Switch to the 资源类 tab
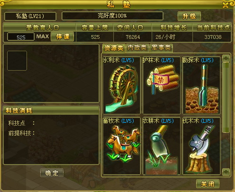This screenshot has height=192, width=235. (x=114, y=48)
